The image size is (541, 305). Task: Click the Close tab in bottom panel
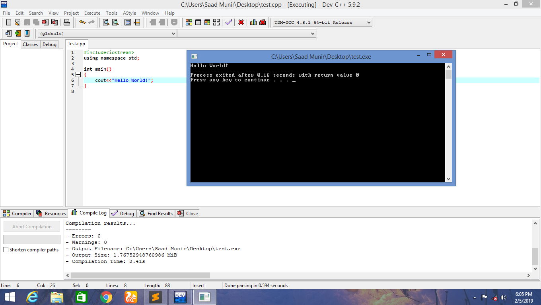pyautogui.click(x=187, y=213)
